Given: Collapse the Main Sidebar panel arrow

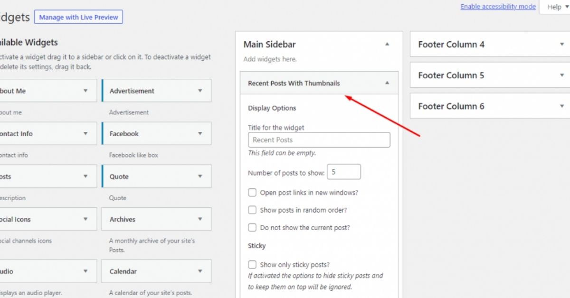Looking at the screenshot, I should click(387, 44).
